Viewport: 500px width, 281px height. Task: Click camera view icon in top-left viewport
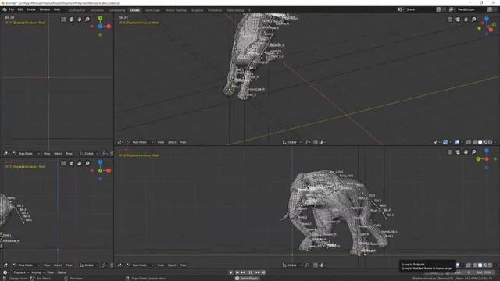(71, 20)
